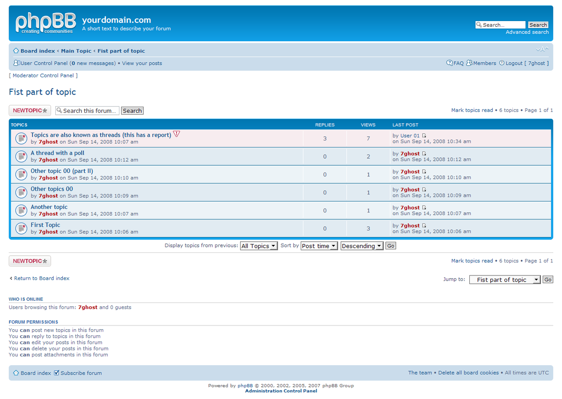Viewport: 562px width, 399px height.
Task: Open User Control Panel link
Action: point(44,63)
